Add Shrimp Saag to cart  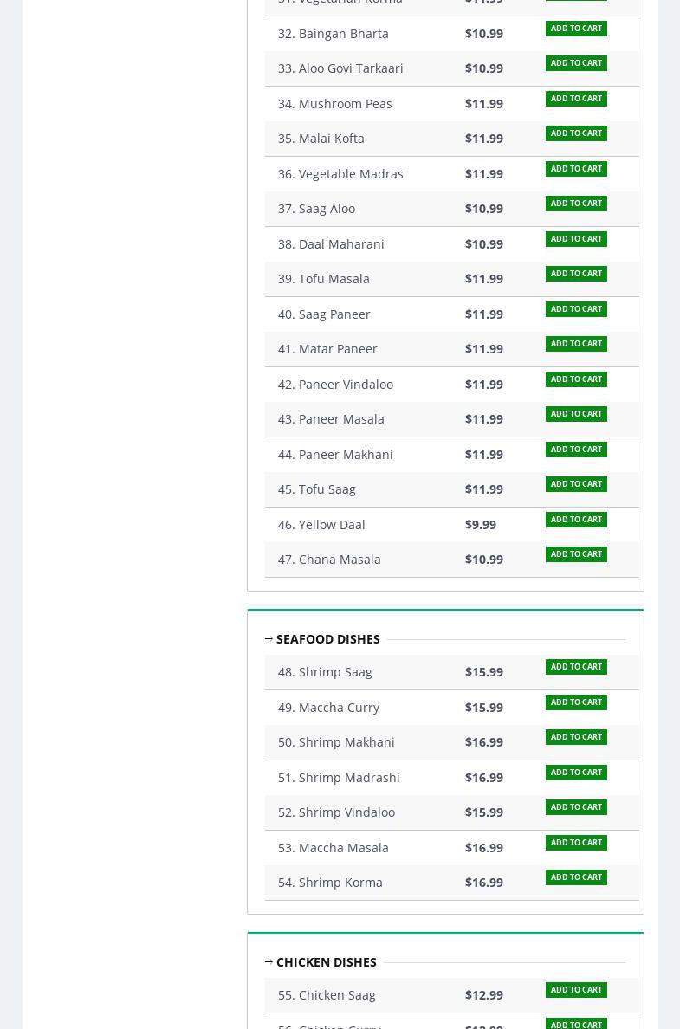click(576, 667)
